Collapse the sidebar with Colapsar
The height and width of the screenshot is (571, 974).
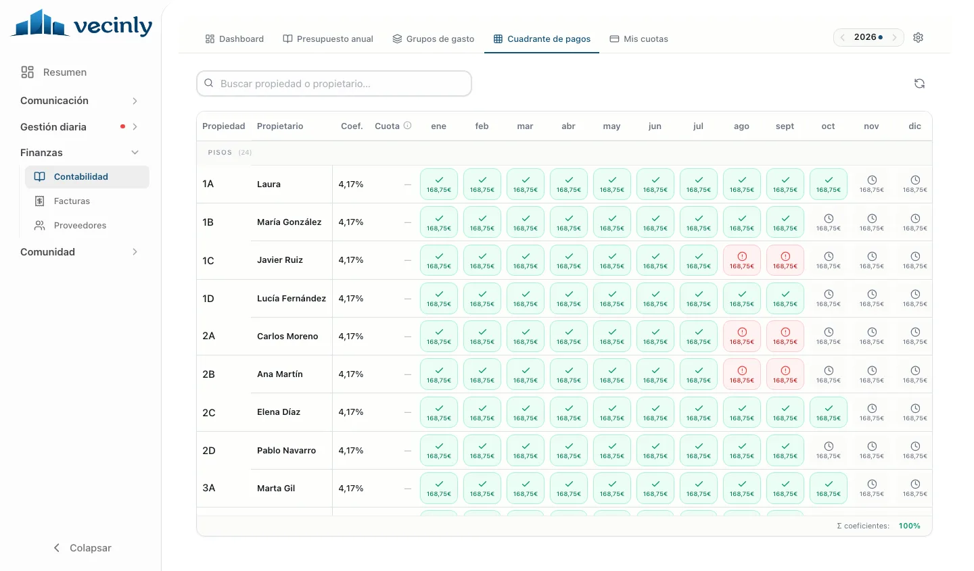(x=82, y=548)
